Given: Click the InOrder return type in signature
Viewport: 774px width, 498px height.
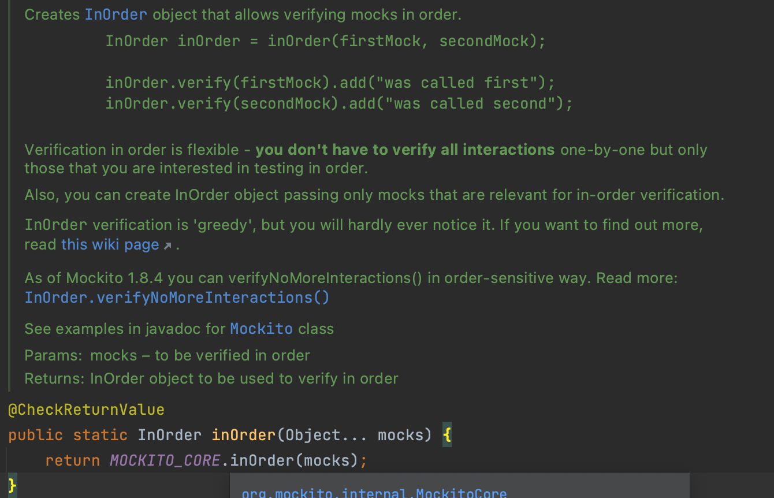Looking at the screenshot, I should (170, 435).
